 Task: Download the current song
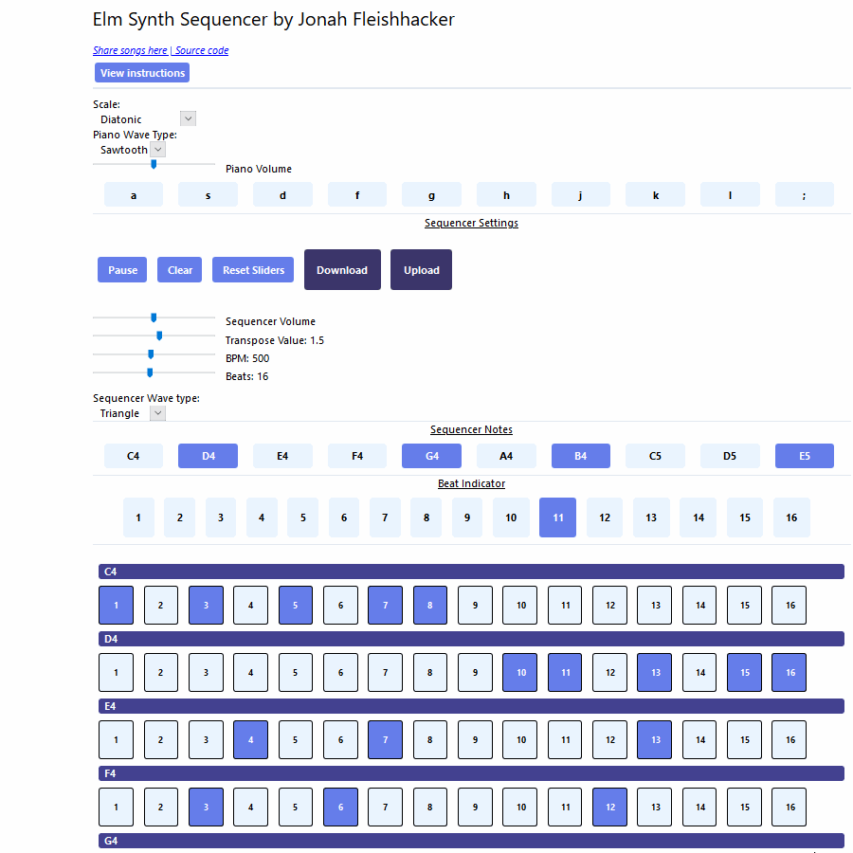pyautogui.click(x=342, y=270)
